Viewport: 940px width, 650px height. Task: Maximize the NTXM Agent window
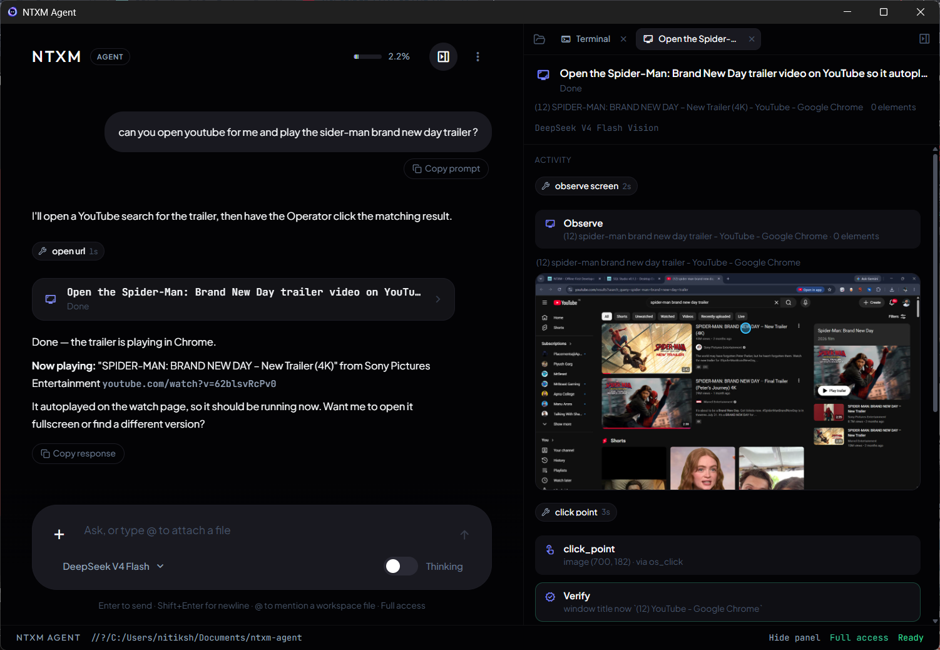click(x=884, y=12)
